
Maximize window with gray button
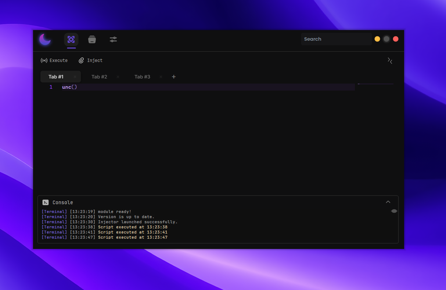[386, 39]
